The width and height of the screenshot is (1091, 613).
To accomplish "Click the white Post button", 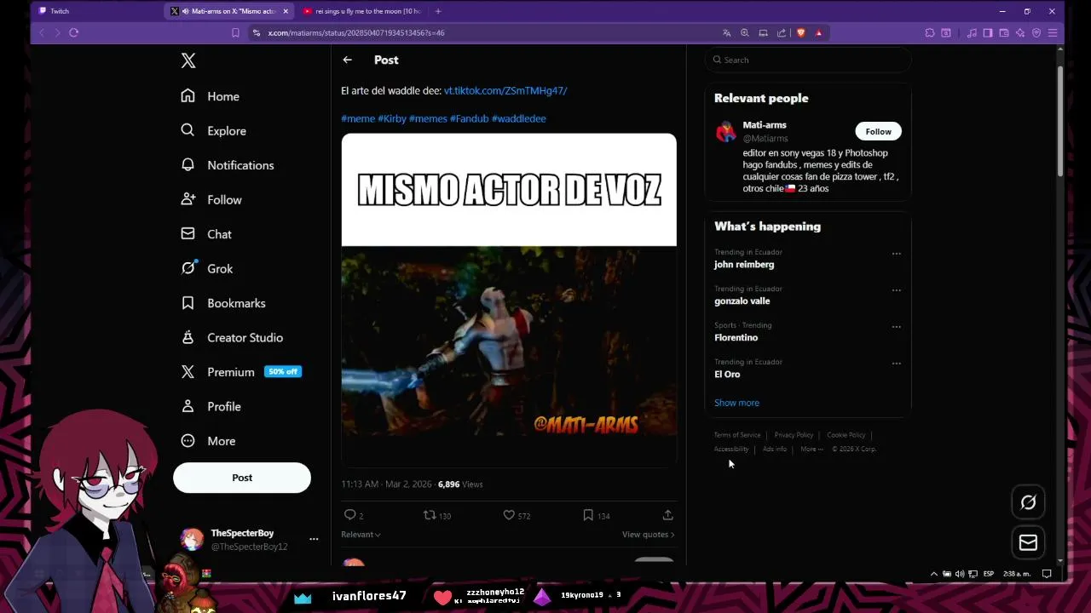I will (242, 478).
